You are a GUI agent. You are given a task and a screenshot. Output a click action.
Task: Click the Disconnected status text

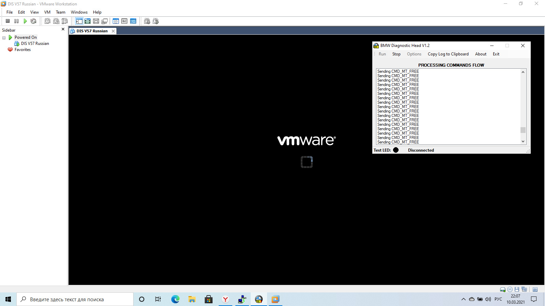point(421,150)
